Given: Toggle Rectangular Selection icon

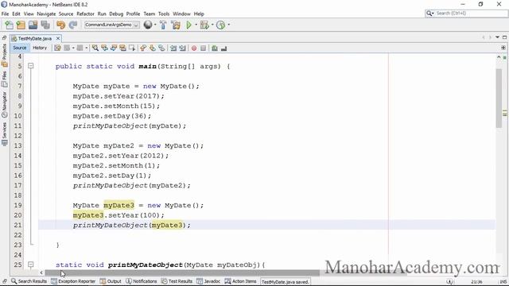Looking at the screenshot, I should point(132,48).
